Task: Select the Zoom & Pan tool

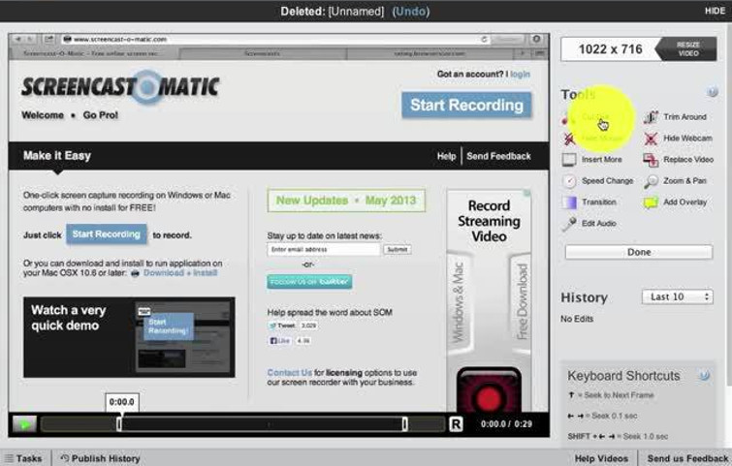Action: pos(675,181)
